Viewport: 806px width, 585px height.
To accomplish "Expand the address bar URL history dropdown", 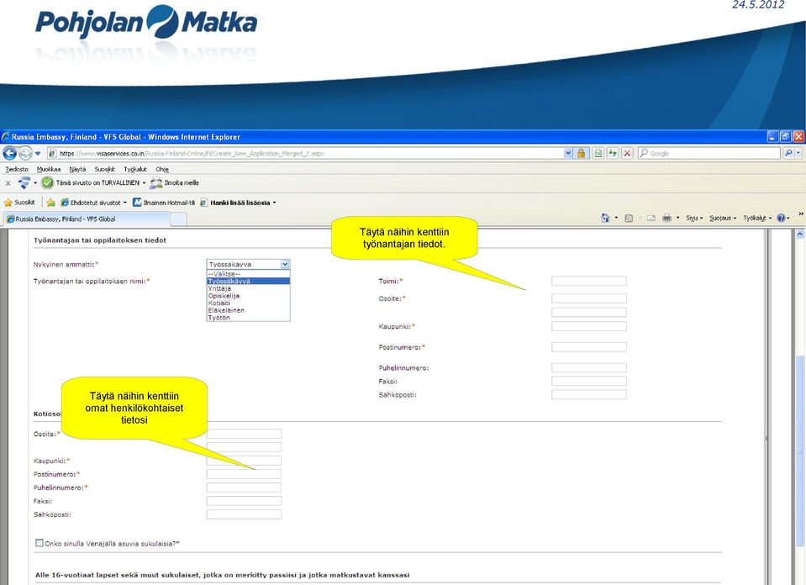I will click(x=568, y=153).
